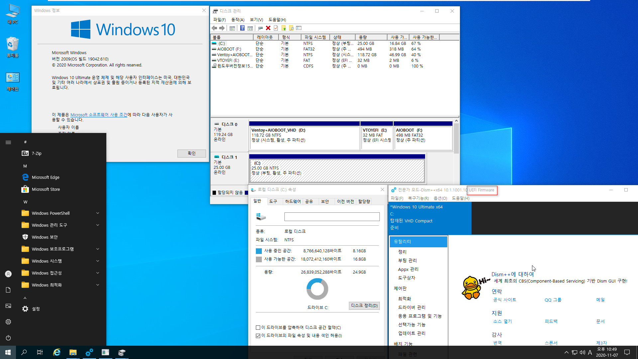Switch to 하드웨어 tab in drive properties
The height and width of the screenshot is (359, 638).
[293, 201]
